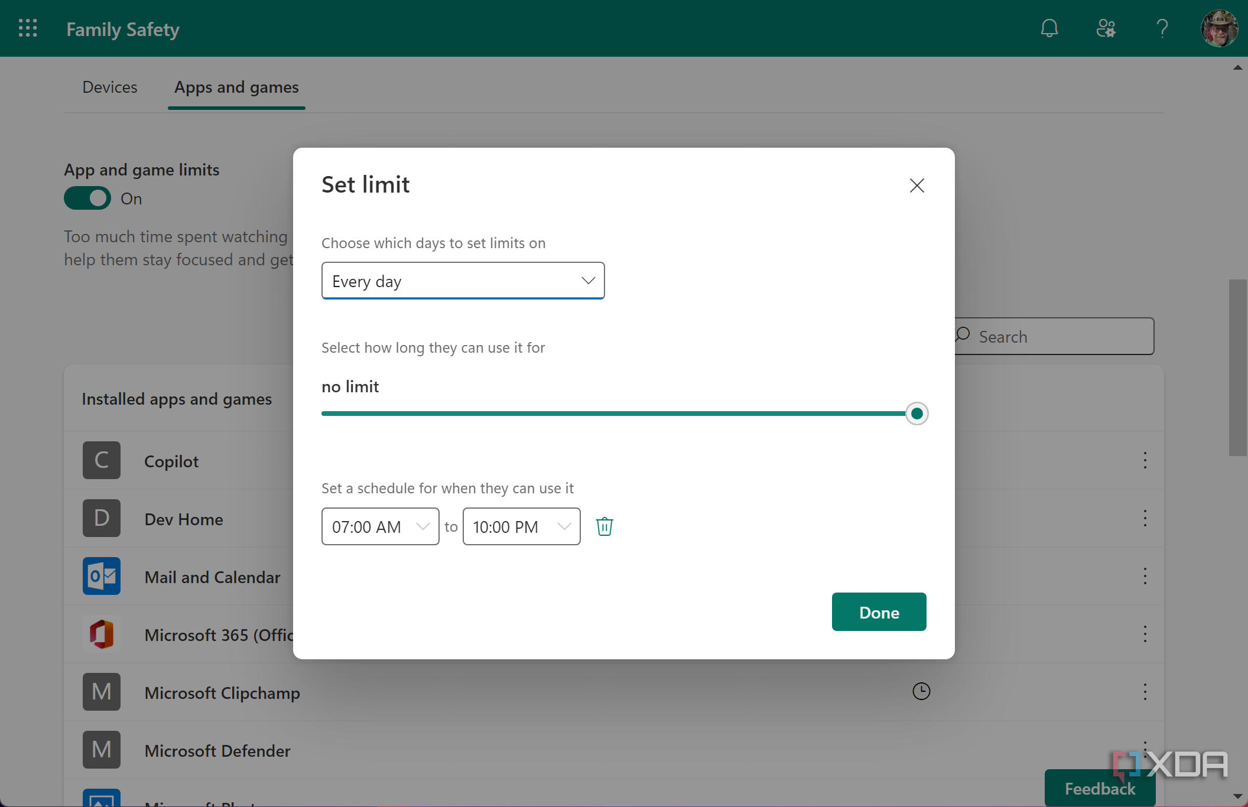Click the no limit value text
The width and height of the screenshot is (1248, 807).
(x=350, y=386)
